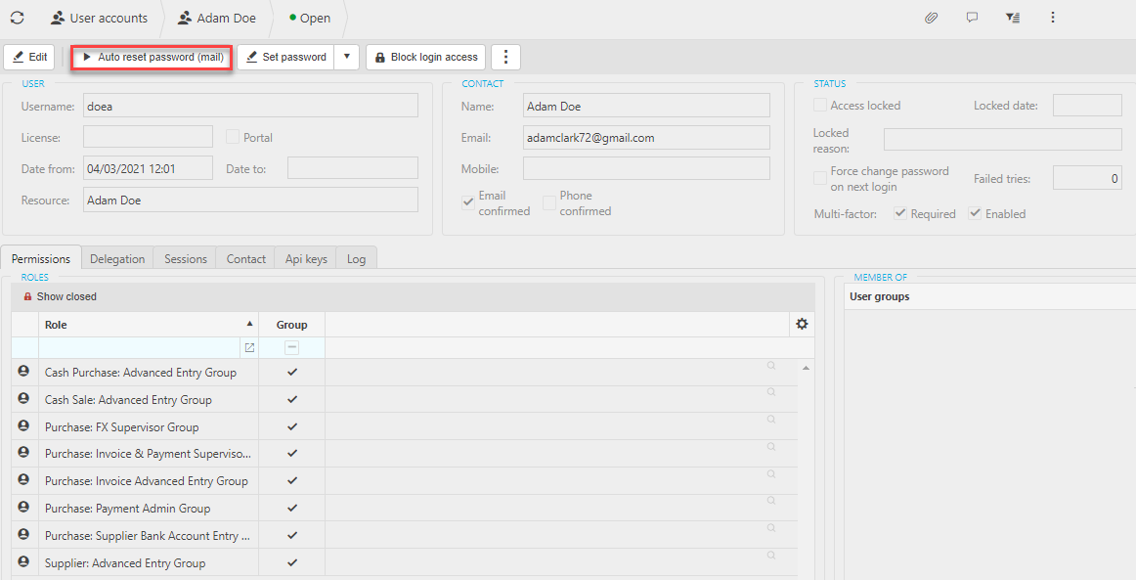Click the Open status breadcrumb
Viewport: 1136px width, 580px height.
(x=310, y=19)
